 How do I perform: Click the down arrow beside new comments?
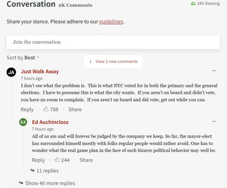[91, 62]
